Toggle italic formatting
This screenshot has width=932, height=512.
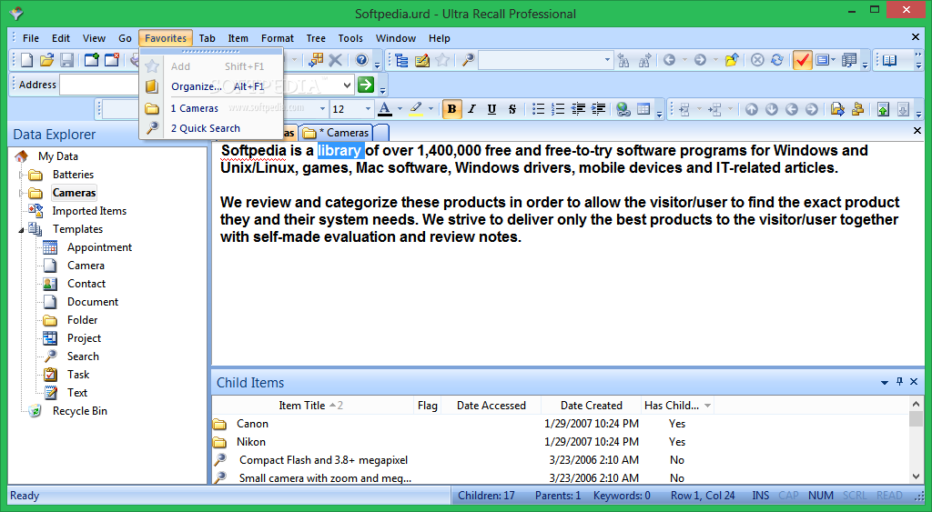pos(472,109)
